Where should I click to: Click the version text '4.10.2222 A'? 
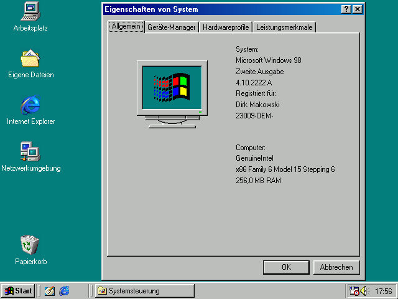(254, 83)
